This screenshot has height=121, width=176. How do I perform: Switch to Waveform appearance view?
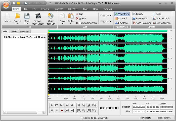click(x=122, y=14)
